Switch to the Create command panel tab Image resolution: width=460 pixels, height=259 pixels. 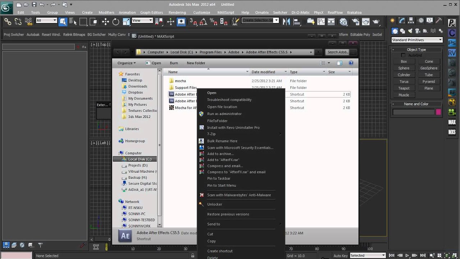tap(393, 21)
